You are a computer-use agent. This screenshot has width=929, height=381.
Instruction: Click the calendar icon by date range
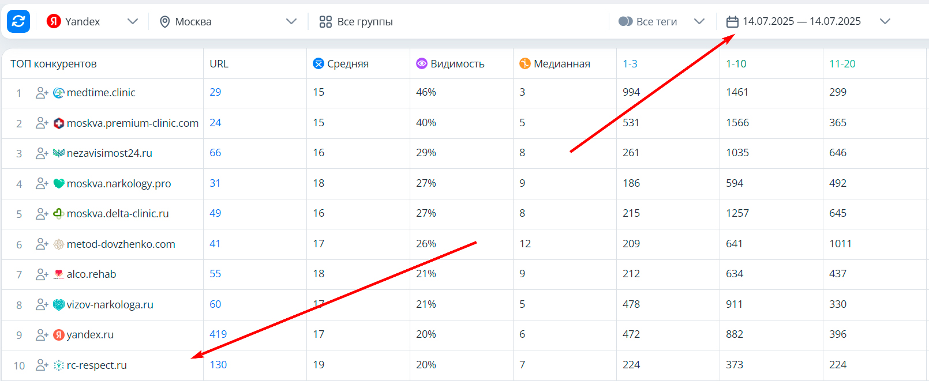point(732,22)
